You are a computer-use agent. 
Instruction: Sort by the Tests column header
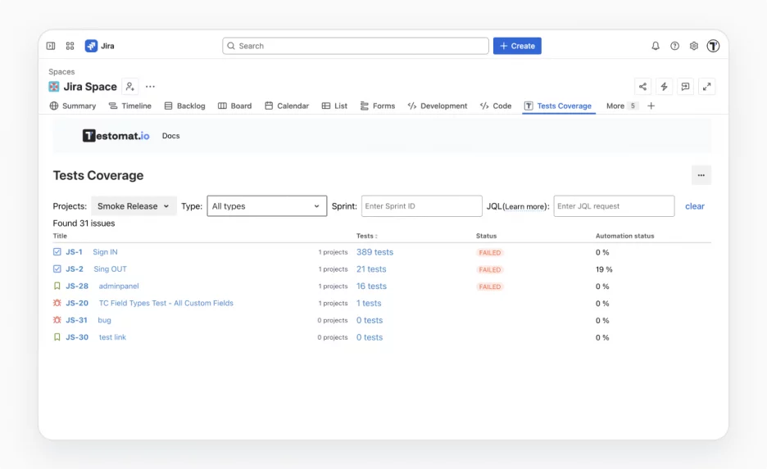366,236
